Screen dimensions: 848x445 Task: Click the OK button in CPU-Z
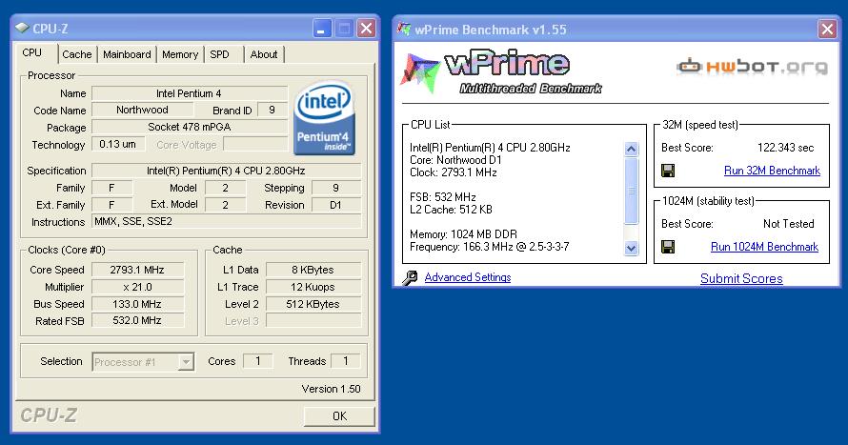point(339,415)
